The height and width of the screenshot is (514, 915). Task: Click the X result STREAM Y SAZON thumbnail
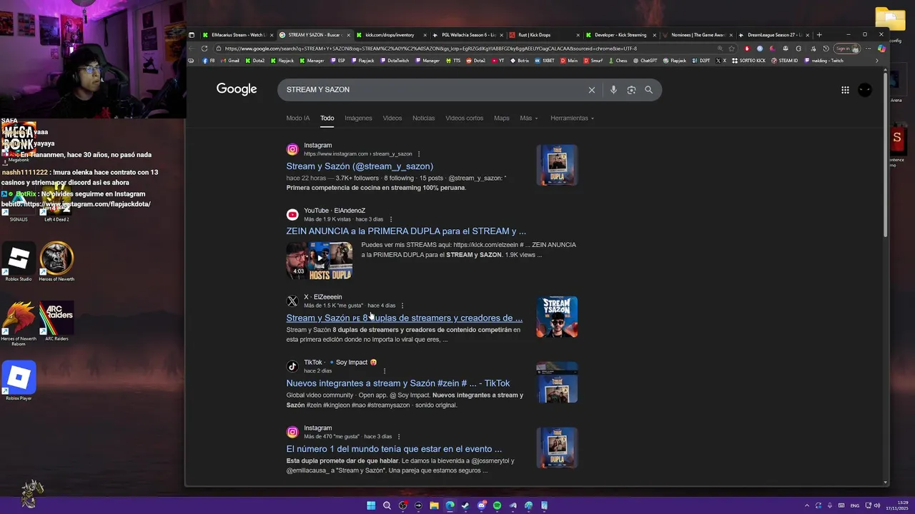point(557,317)
